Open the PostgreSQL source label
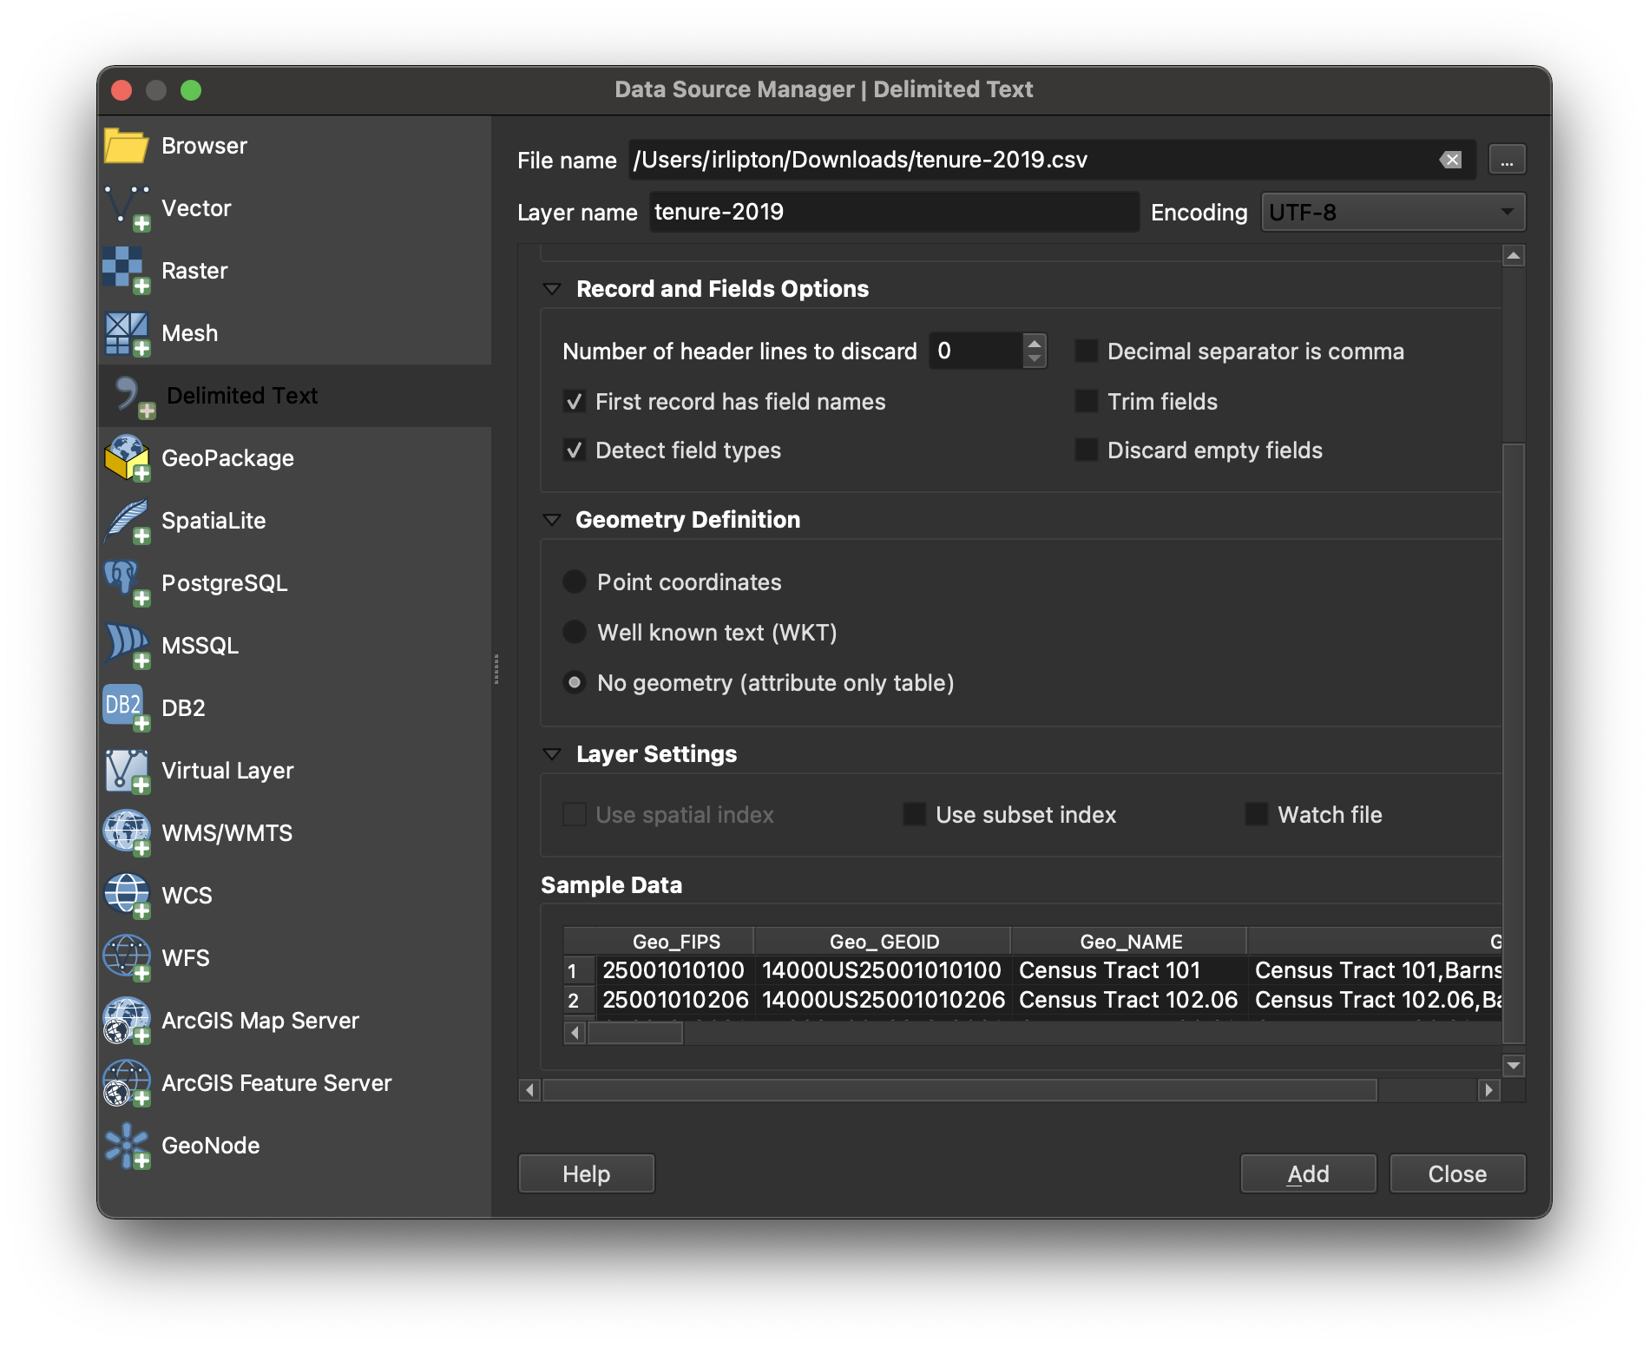1649x1347 pixels. coord(225,583)
